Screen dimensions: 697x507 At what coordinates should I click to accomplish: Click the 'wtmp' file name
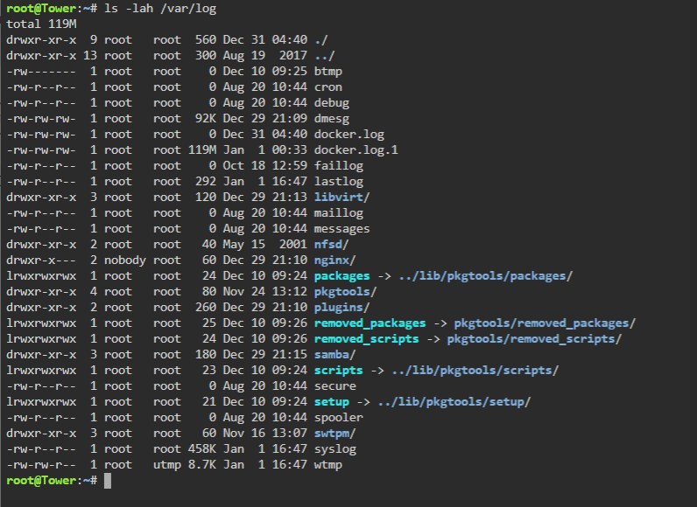click(328, 465)
